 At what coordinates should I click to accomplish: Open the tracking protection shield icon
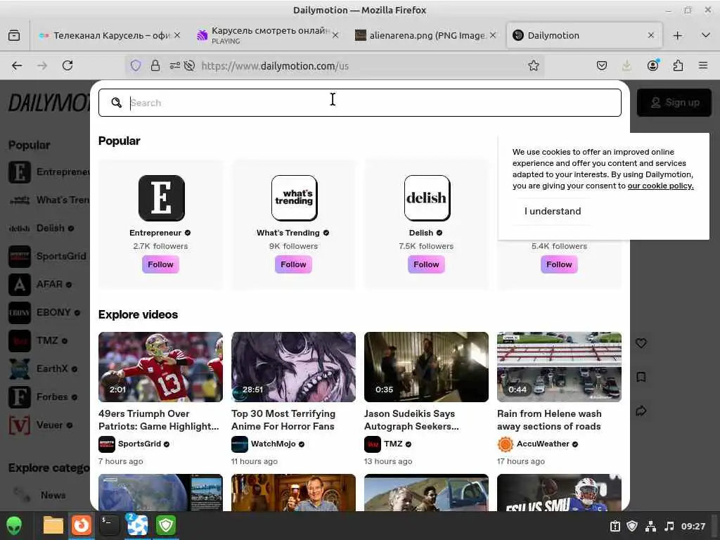(x=136, y=65)
